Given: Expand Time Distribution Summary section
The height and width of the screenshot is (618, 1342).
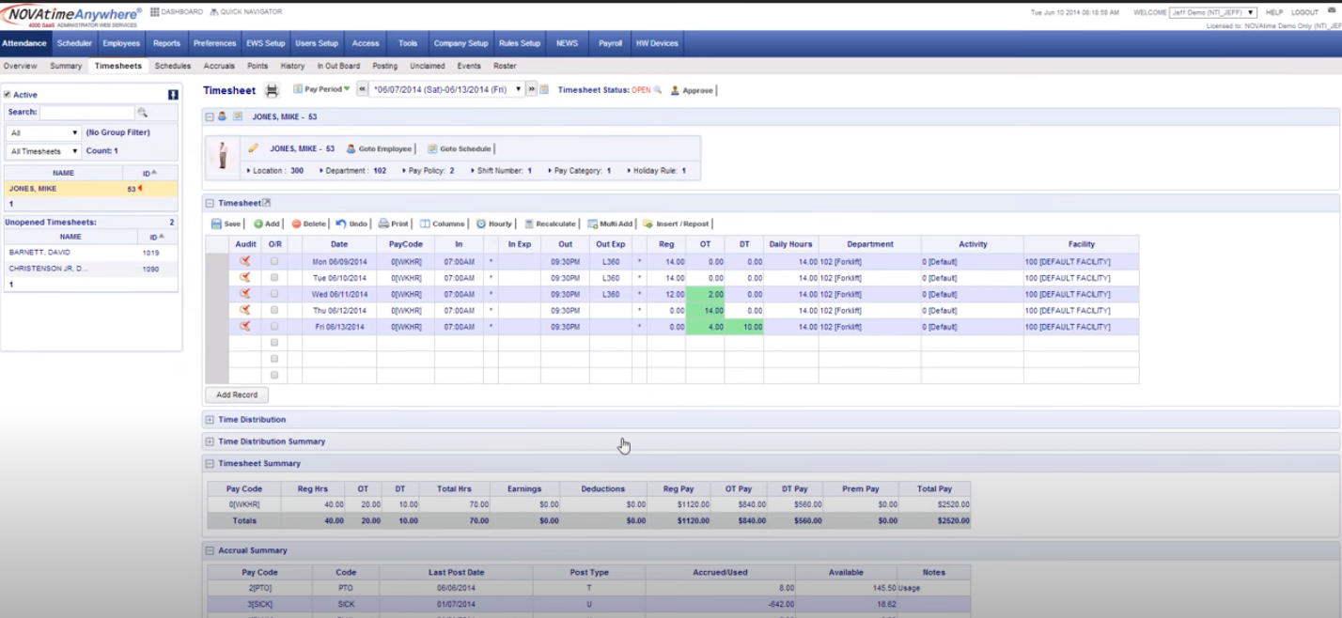Looking at the screenshot, I should [x=210, y=441].
